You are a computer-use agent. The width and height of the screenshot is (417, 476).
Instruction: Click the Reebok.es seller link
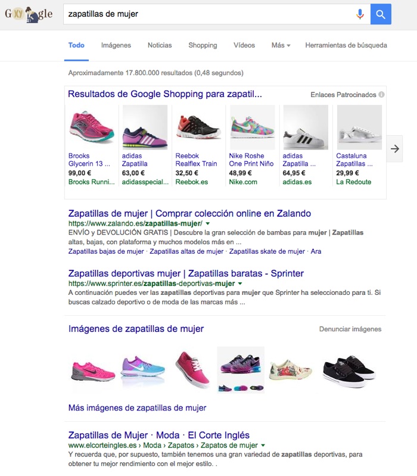191,182
